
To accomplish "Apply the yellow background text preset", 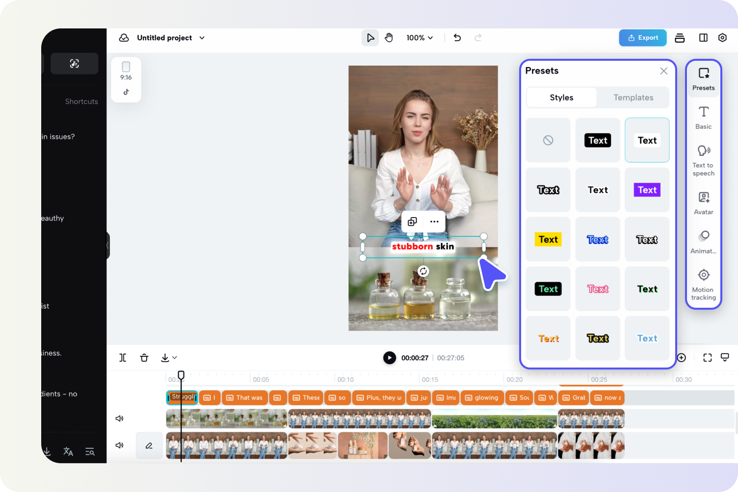I will (548, 239).
